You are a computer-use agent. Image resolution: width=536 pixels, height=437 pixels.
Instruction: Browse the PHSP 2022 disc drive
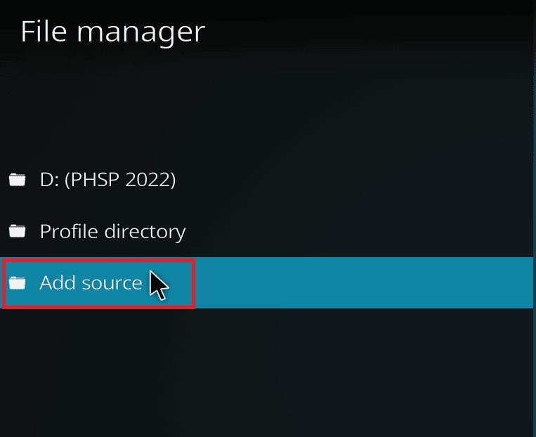coord(107,180)
